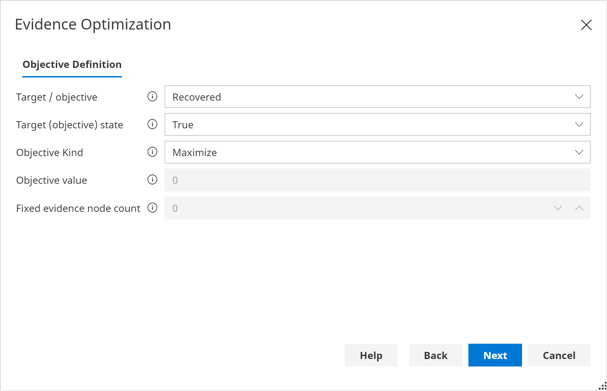Viewport: 607px width, 391px height.
Task: Click the Objective value input field
Action: point(377,180)
